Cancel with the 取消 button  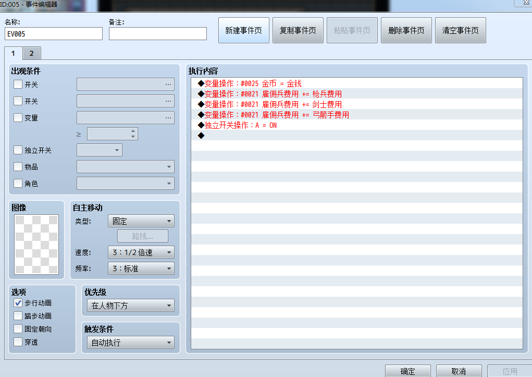[x=459, y=371]
